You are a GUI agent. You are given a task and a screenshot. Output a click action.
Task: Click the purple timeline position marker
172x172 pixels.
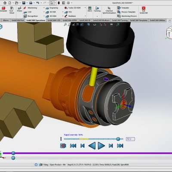point(13,153)
